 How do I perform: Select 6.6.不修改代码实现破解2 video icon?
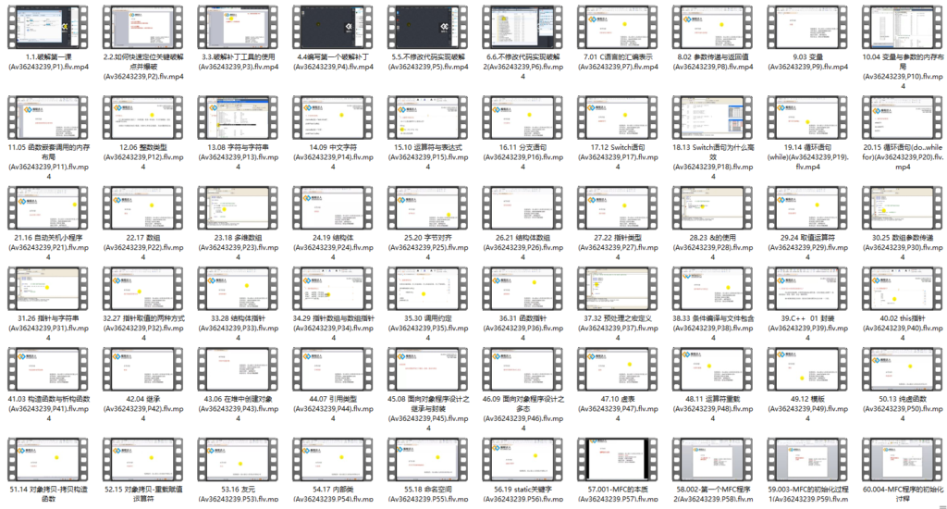(523, 27)
